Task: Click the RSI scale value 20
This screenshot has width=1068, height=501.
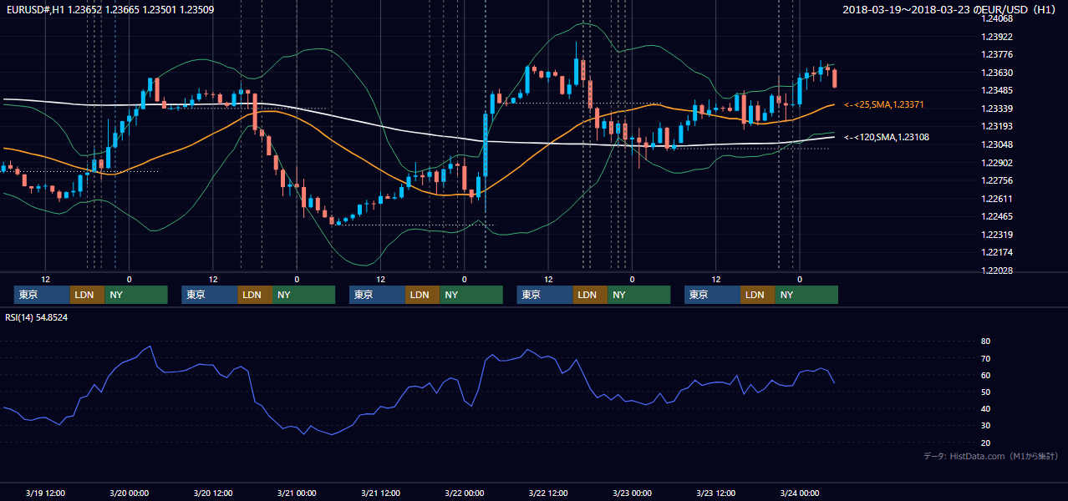Action: point(986,443)
